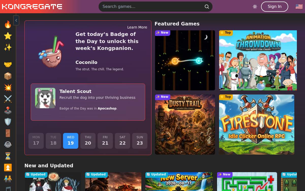Open the crossed swords sidebar category
The image size is (305, 191).
click(8, 99)
